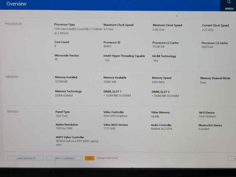Click the DIMM_SLOT 2 label
236x177 pixels.
coord(160,92)
